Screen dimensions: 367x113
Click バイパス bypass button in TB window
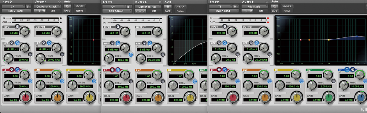tap(287, 6)
